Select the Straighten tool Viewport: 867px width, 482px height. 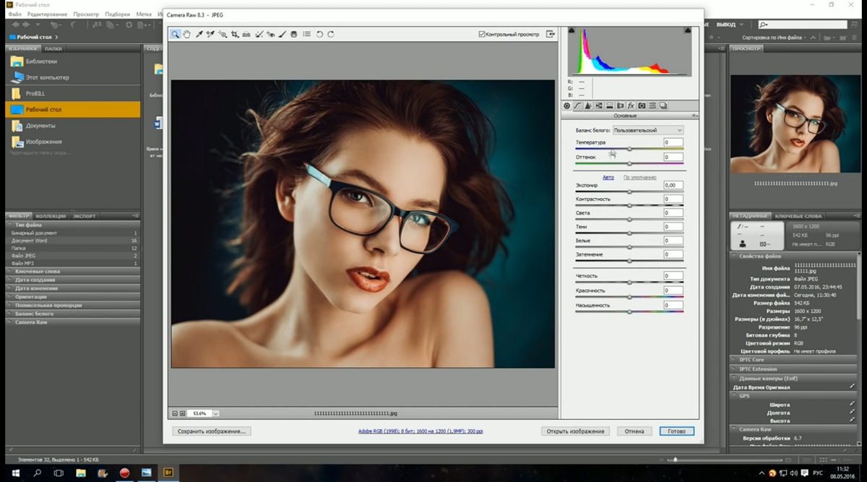pyautogui.click(x=246, y=34)
